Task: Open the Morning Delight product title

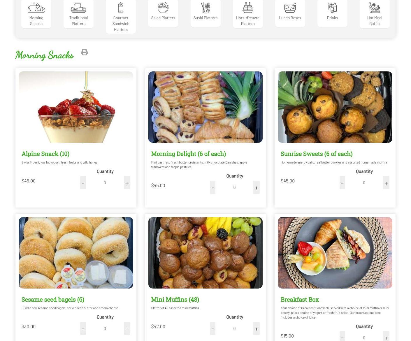Action: point(188,154)
